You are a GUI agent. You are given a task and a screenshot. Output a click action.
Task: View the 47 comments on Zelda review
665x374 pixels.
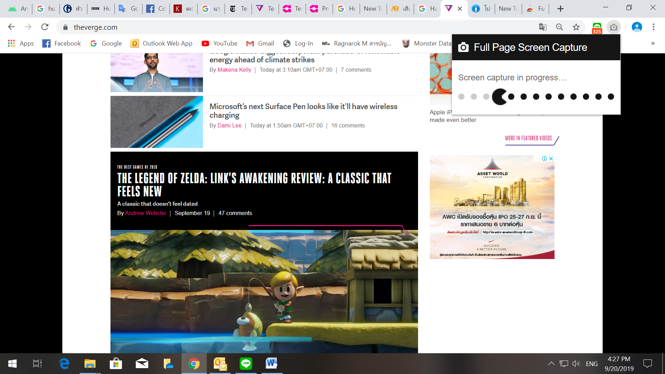tap(235, 213)
